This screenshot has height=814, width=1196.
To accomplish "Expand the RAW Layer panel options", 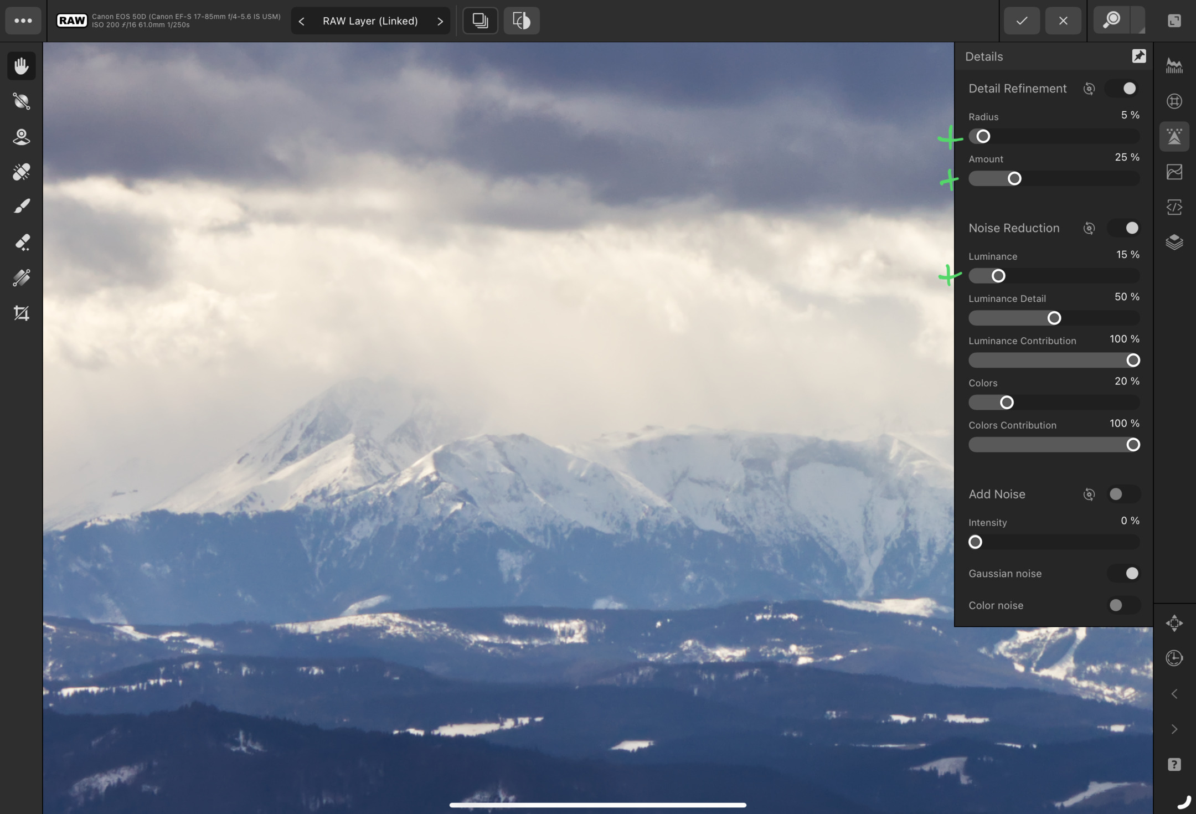I will pos(440,20).
